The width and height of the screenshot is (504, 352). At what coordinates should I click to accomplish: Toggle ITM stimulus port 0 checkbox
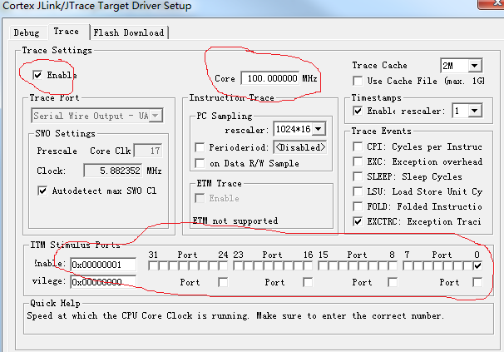pyautogui.click(x=477, y=265)
